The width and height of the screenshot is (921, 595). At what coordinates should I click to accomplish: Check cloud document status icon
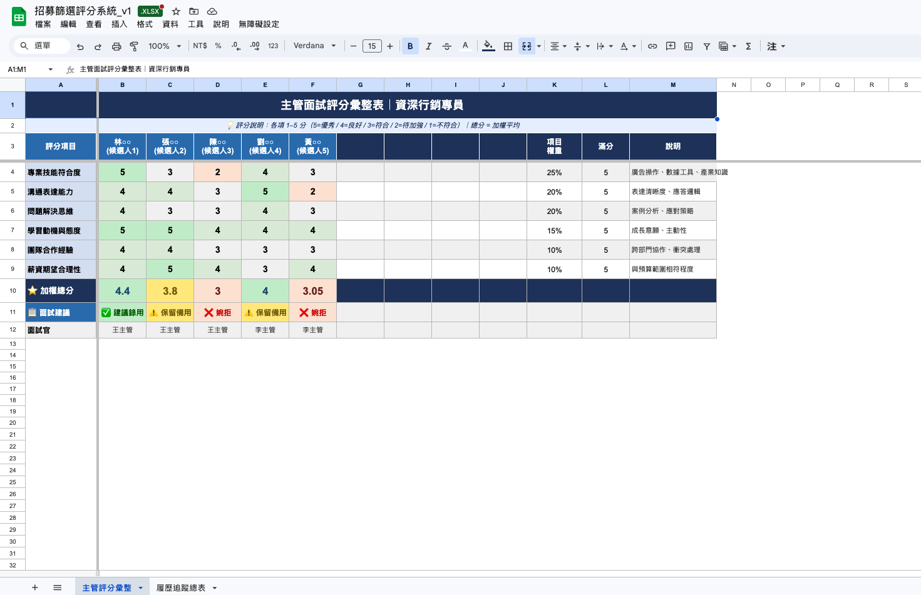[212, 11]
